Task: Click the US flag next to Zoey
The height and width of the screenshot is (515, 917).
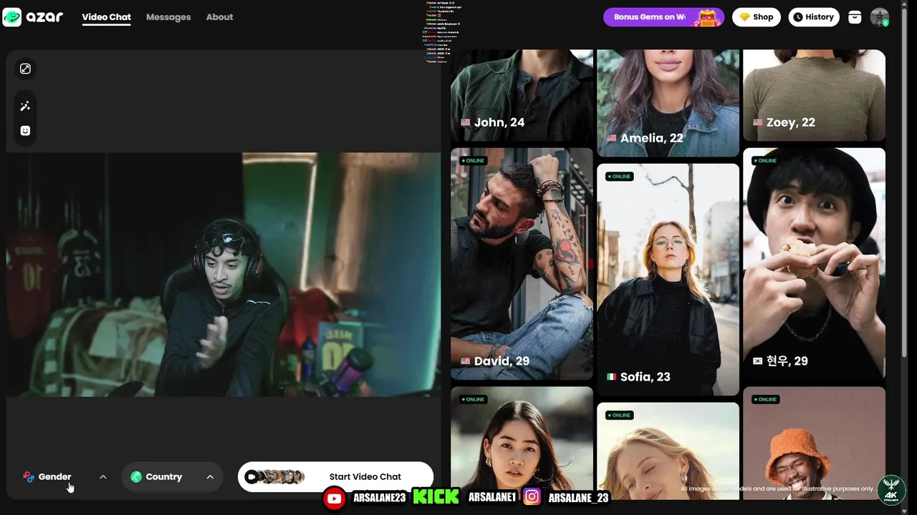Action: (x=758, y=122)
